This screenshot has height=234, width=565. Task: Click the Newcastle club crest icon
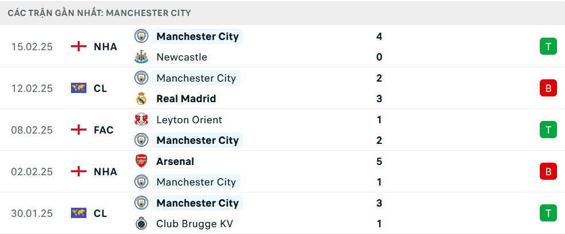[x=141, y=57]
